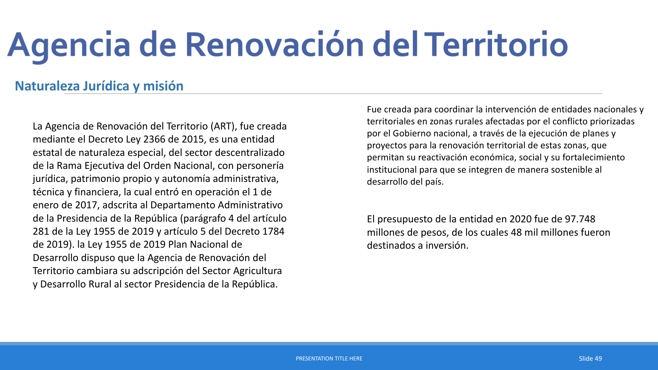Click the paragraph starting 'La Agencia de Renovación'
The image size is (658, 370).
(160, 205)
